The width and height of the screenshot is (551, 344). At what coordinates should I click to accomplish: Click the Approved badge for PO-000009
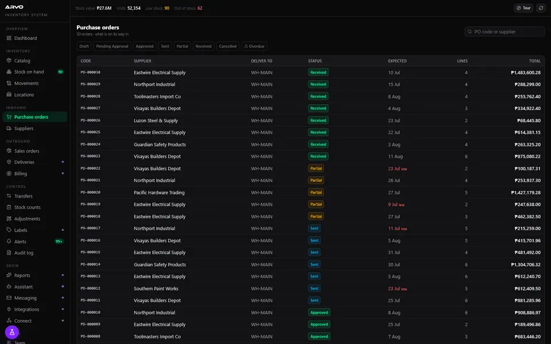tap(319, 325)
